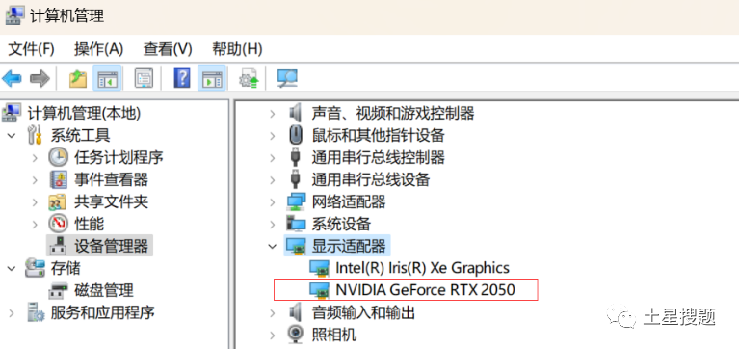Expand the 共享文件夹 node
The image size is (739, 349).
coord(35,201)
